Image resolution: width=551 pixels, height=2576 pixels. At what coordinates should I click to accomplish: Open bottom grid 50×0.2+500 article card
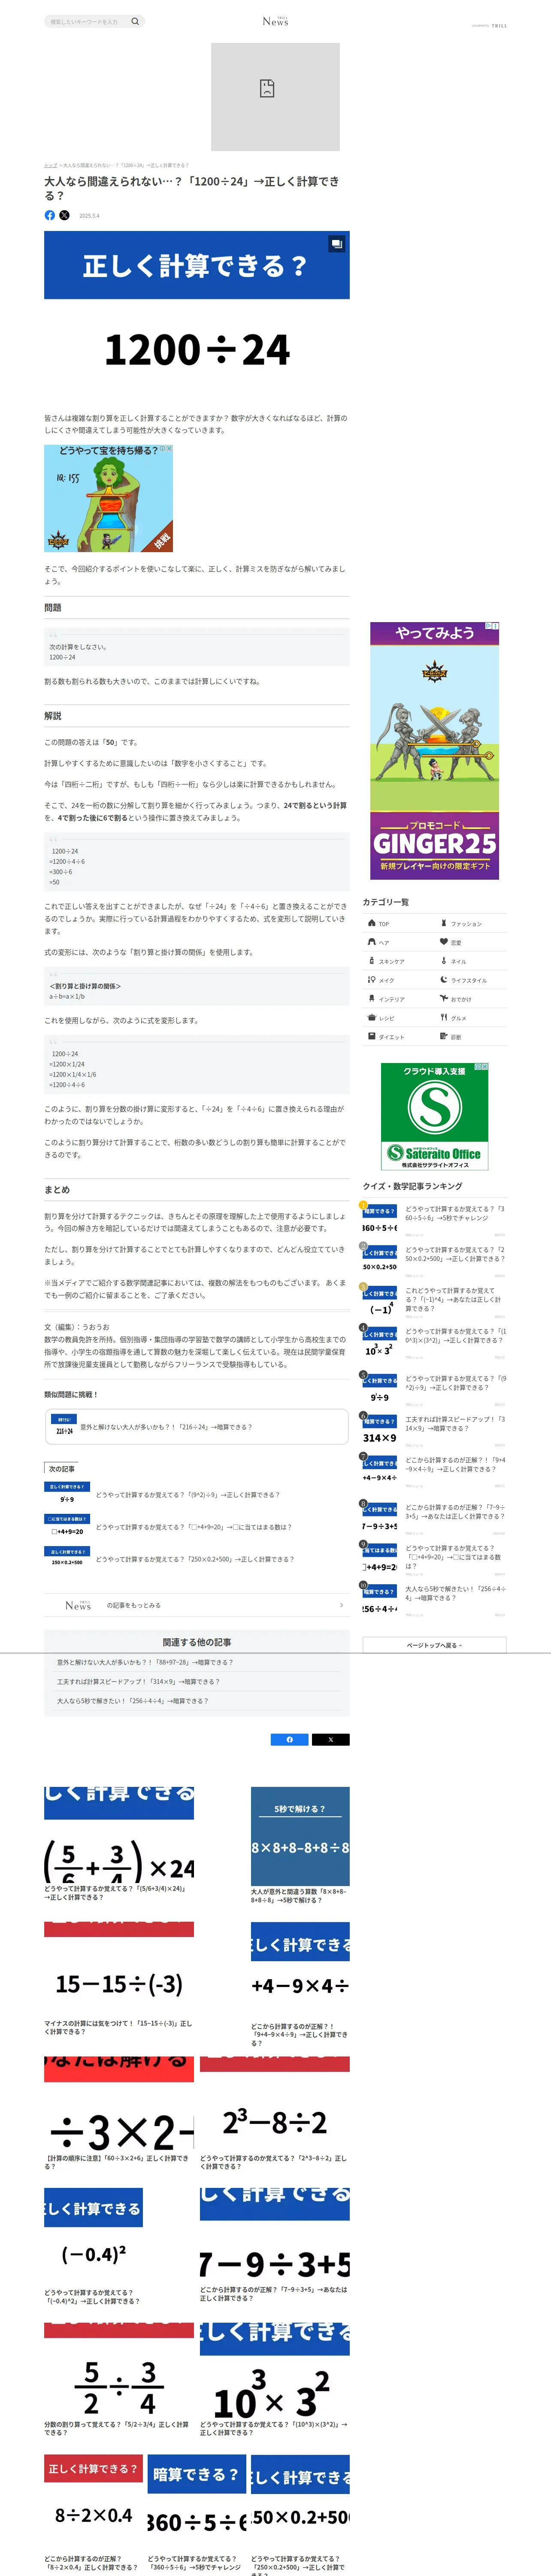(x=300, y=2514)
